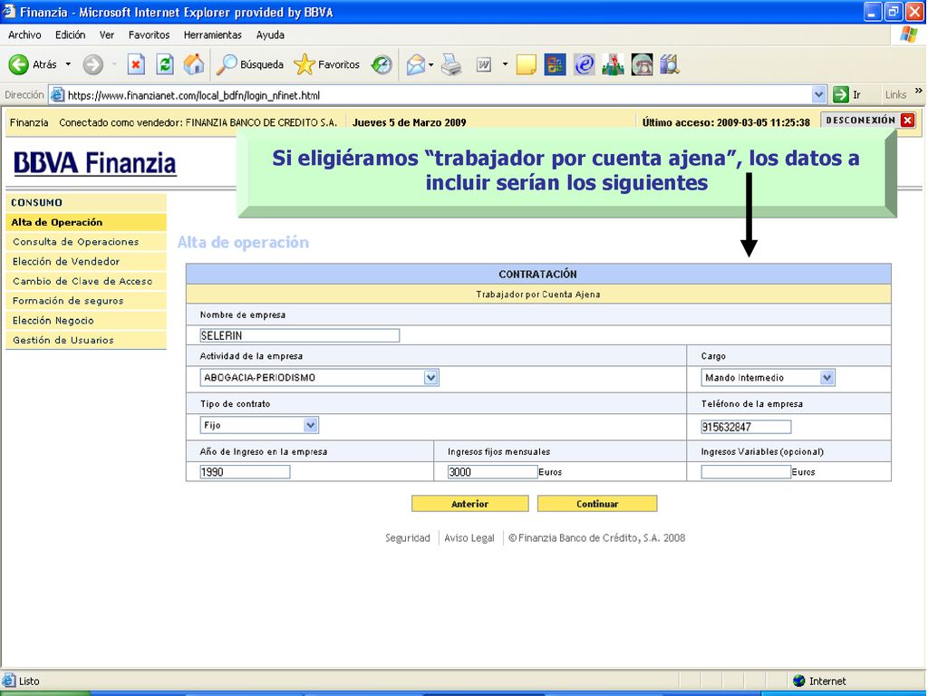This screenshot has width=928, height=696.
Task: Click the Anterior button
Action: 470,504
